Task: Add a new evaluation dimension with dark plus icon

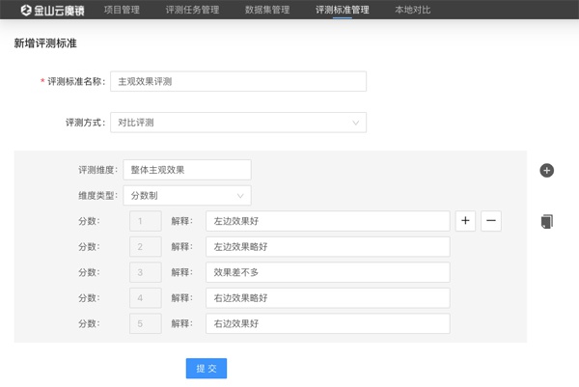Action: pos(546,170)
